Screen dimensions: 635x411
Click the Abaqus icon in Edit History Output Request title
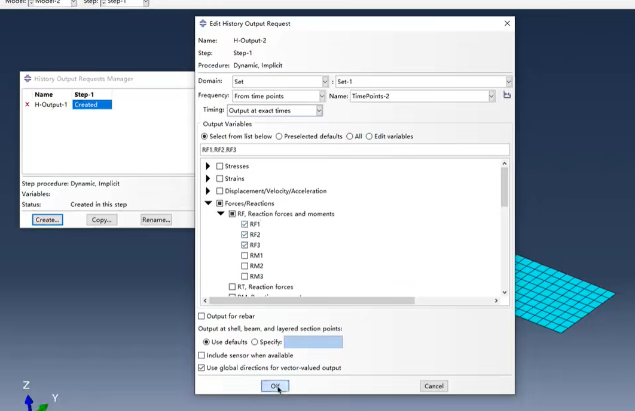(203, 23)
